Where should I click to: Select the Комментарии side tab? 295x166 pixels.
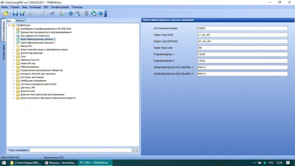pyautogui.click(x=3, y=52)
